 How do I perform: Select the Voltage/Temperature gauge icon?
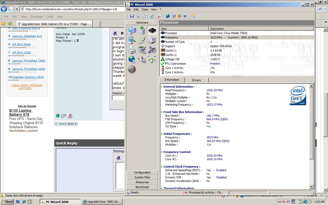click(152, 60)
